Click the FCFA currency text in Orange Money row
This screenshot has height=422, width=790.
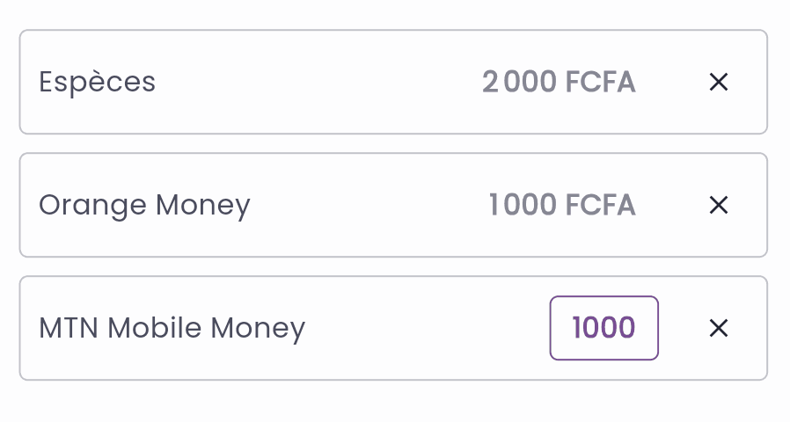pos(600,206)
